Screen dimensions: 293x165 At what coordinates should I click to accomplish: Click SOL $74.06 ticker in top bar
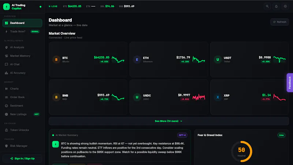(x=107, y=6)
